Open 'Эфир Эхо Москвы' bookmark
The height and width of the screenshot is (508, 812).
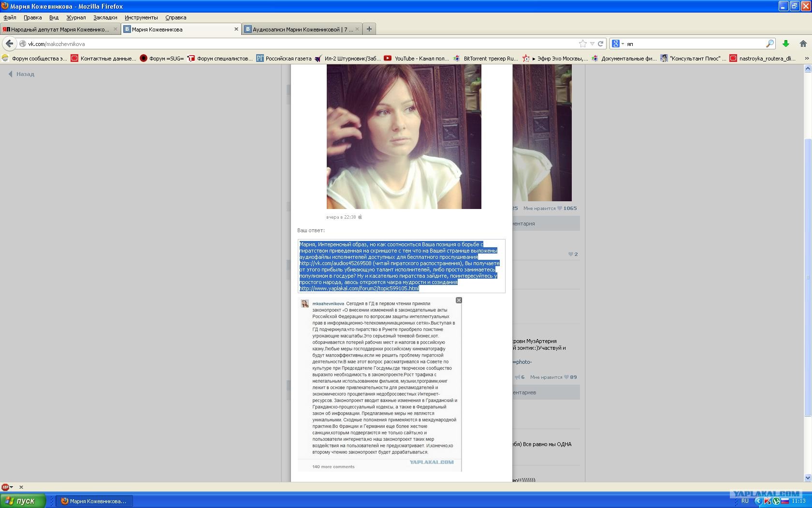555,58
